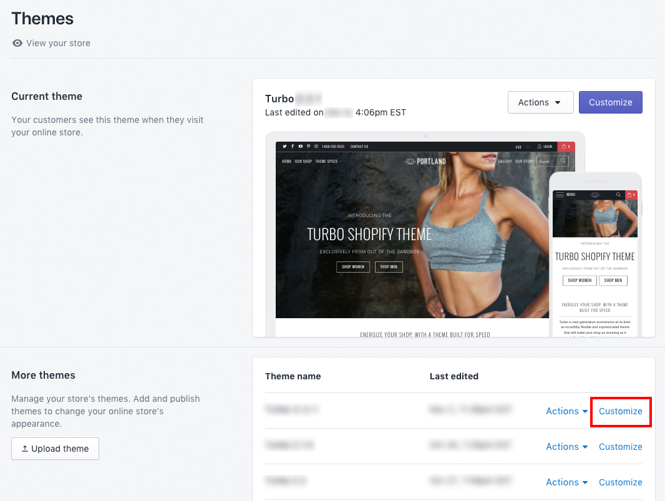Image resolution: width=665 pixels, height=501 pixels.
Task: Open the View your store link
Action: tap(58, 43)
